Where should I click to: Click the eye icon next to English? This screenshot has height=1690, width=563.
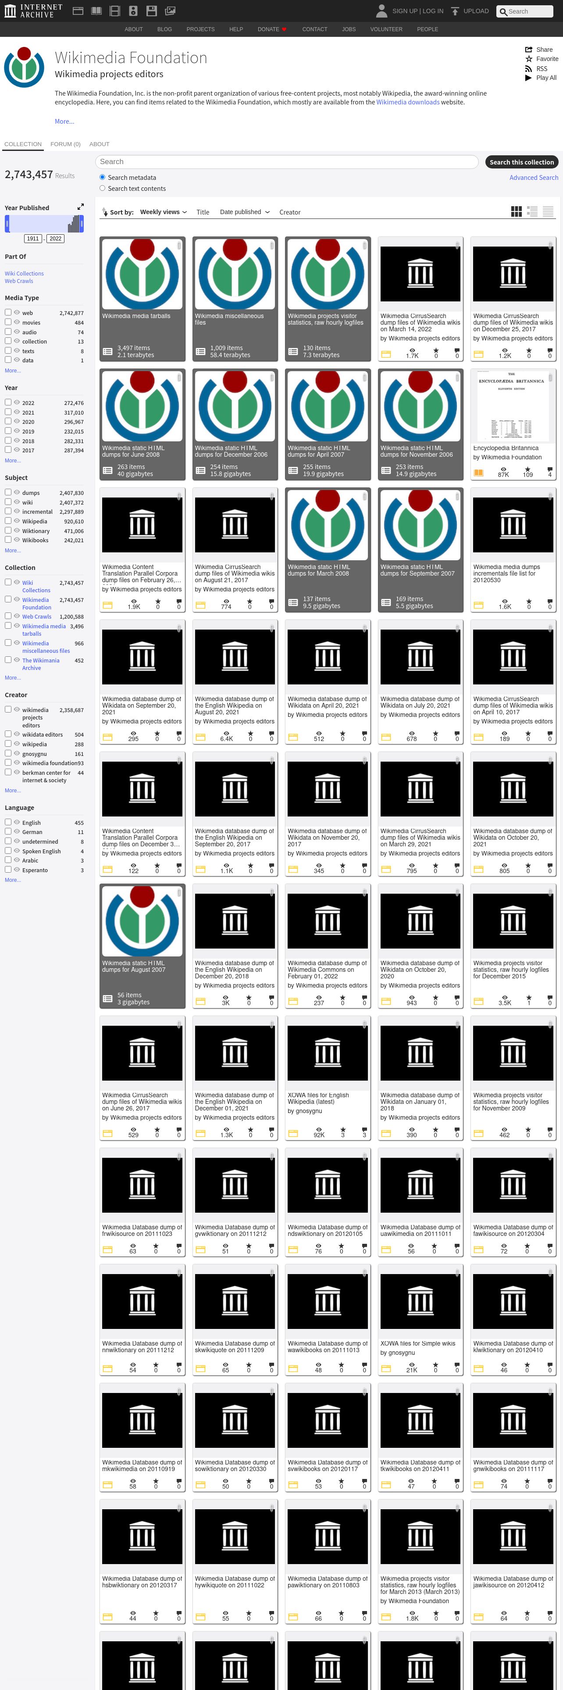(x=17, y=822)
